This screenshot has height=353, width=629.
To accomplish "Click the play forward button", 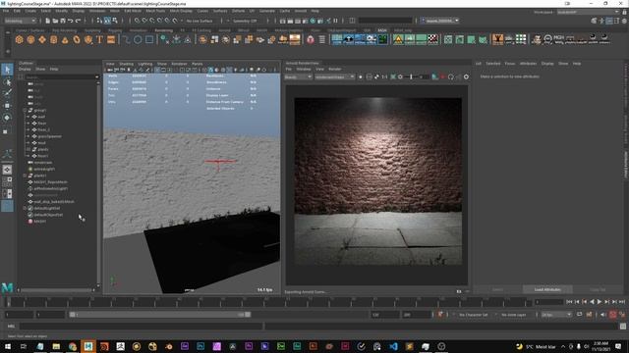I will [x=600, y=302].
